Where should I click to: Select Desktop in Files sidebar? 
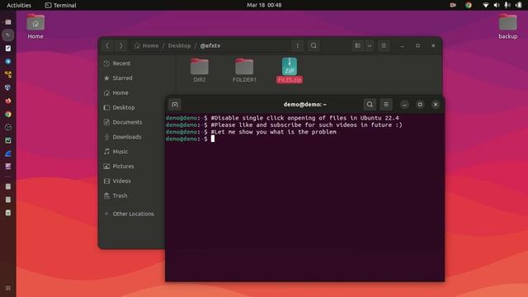coord(132,107)
